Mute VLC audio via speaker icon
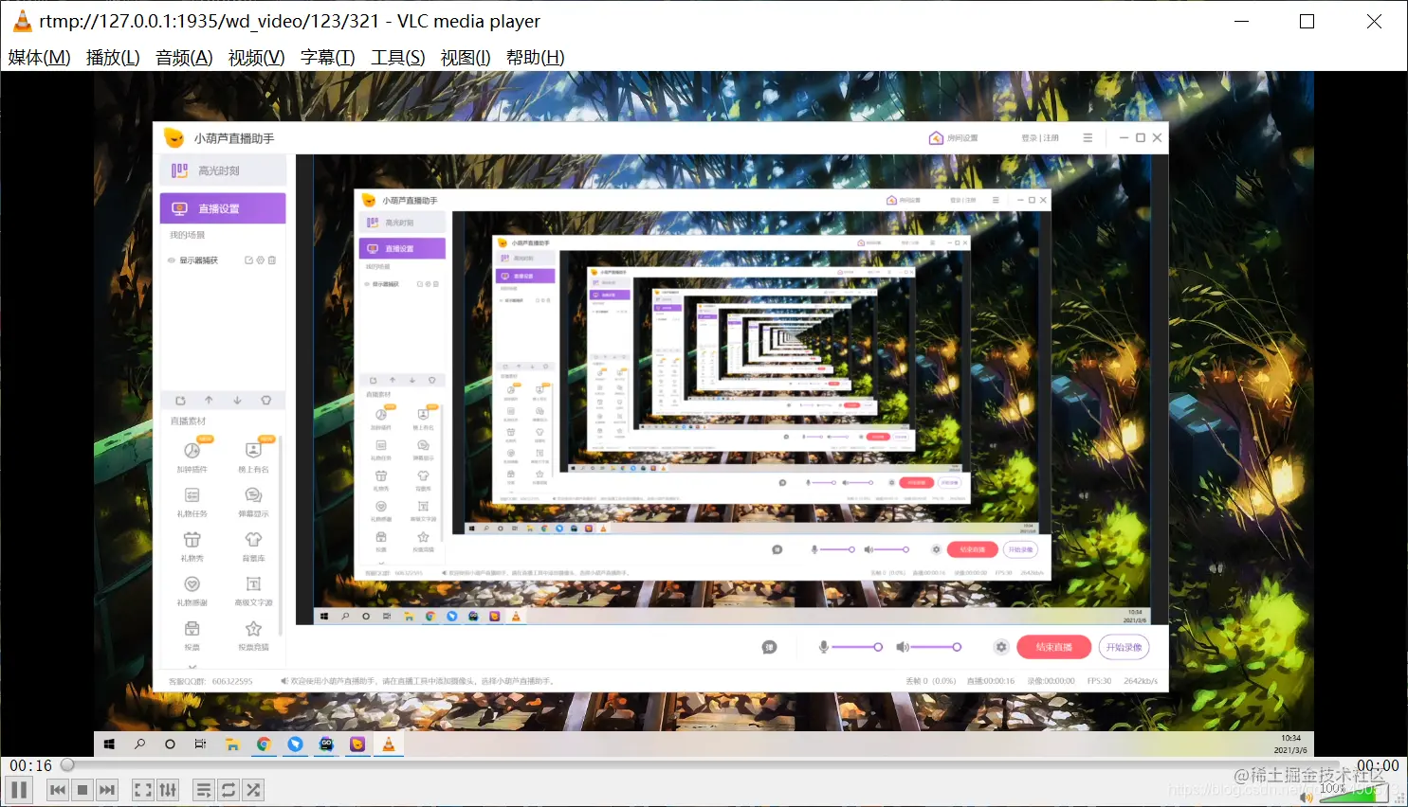Viewport: 1408px width, 807px height. 1307,798
